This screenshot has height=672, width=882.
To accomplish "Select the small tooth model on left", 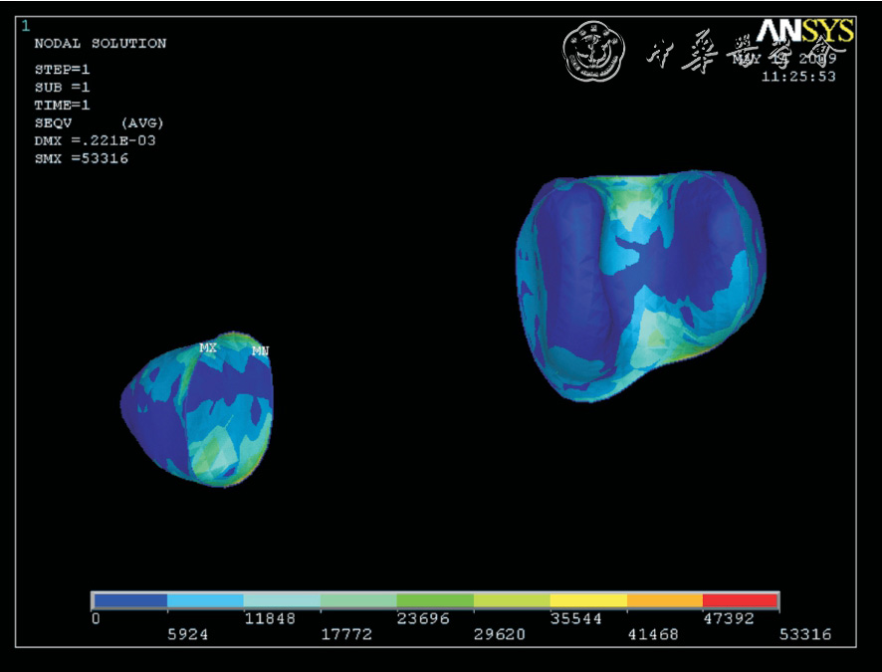I will (199, 410).
